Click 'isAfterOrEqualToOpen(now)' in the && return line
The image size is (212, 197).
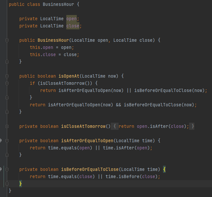click(80, 105)
